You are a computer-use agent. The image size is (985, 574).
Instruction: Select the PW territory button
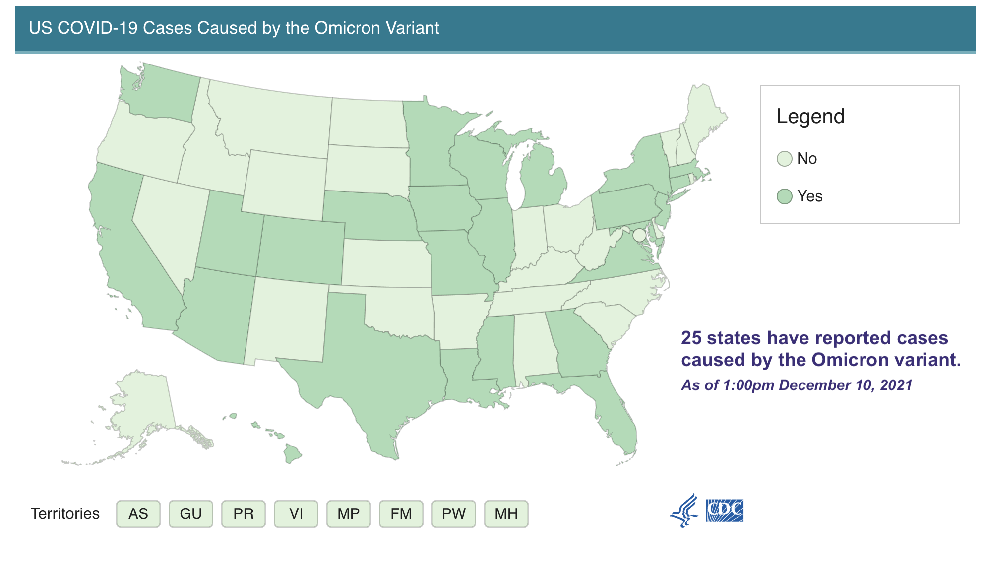pos(454,513)
